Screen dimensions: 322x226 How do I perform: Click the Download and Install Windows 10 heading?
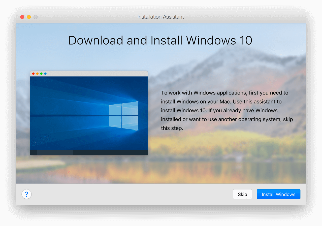[x=160, y=40]
